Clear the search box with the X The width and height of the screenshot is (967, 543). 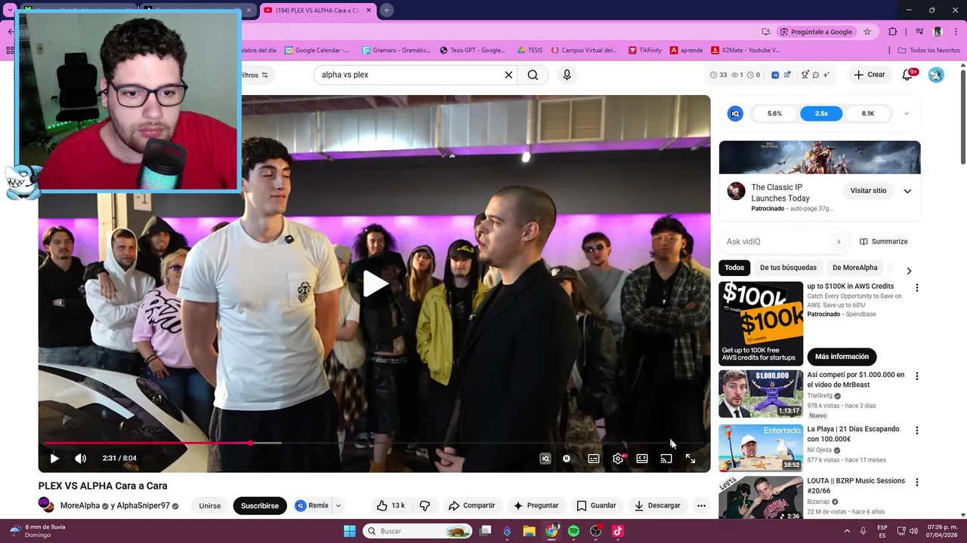tap(508, 75)
